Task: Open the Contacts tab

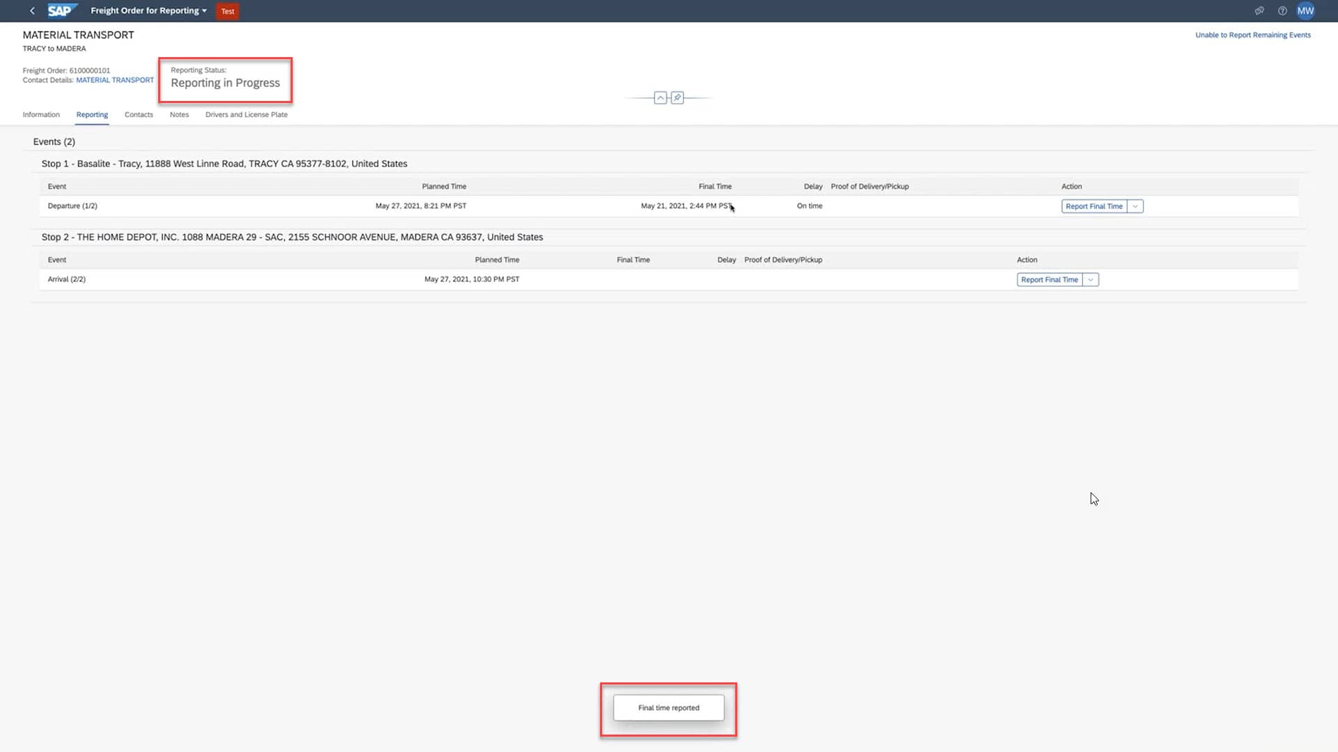Action: point(139,114)
